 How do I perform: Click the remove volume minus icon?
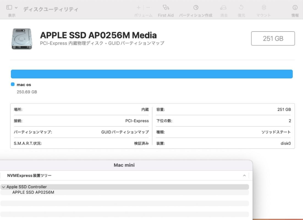point(148,8)
